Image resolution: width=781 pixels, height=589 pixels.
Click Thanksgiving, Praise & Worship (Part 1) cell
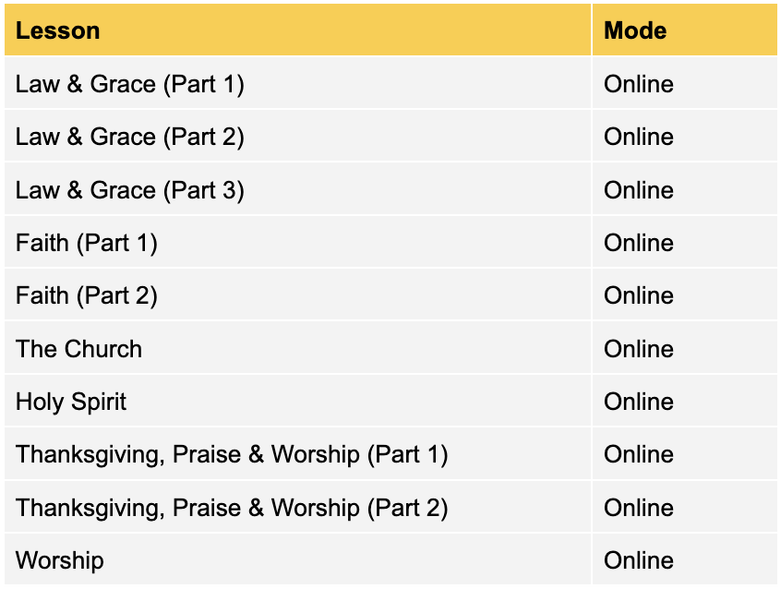click(x=232, y=454)
